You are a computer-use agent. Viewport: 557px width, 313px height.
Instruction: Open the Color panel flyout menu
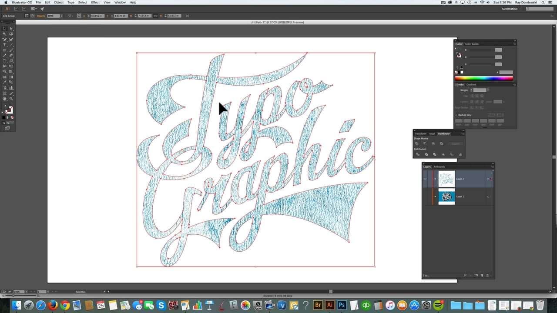pos(514,44)
